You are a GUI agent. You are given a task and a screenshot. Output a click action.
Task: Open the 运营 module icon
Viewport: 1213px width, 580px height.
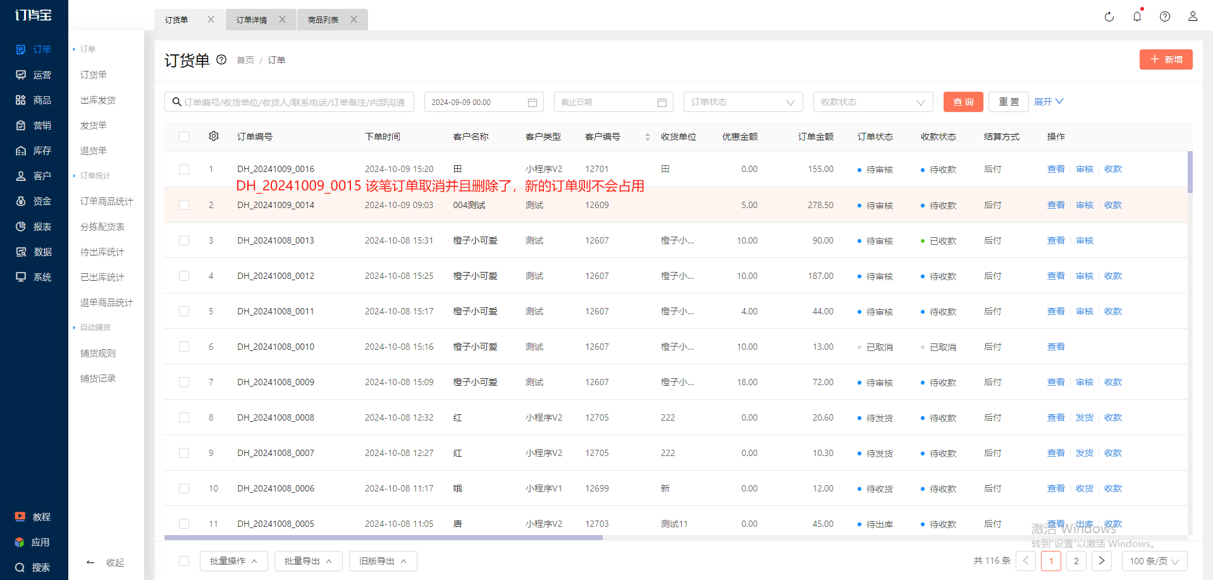tap(21, 75)
